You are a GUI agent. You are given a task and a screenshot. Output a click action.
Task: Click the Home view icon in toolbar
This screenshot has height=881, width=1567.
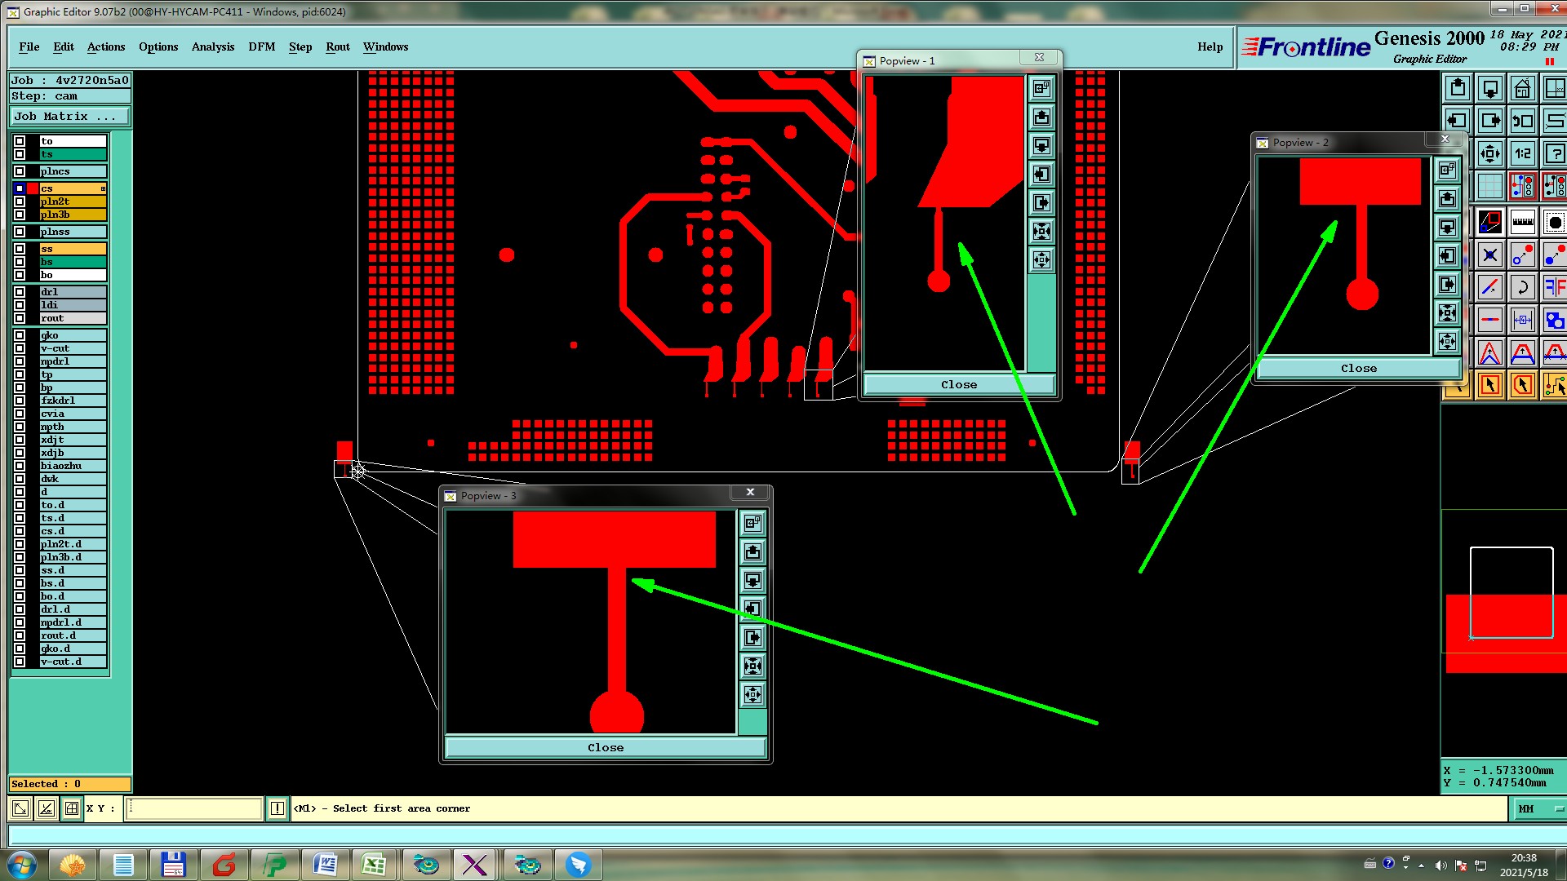tap(1522, 88)
